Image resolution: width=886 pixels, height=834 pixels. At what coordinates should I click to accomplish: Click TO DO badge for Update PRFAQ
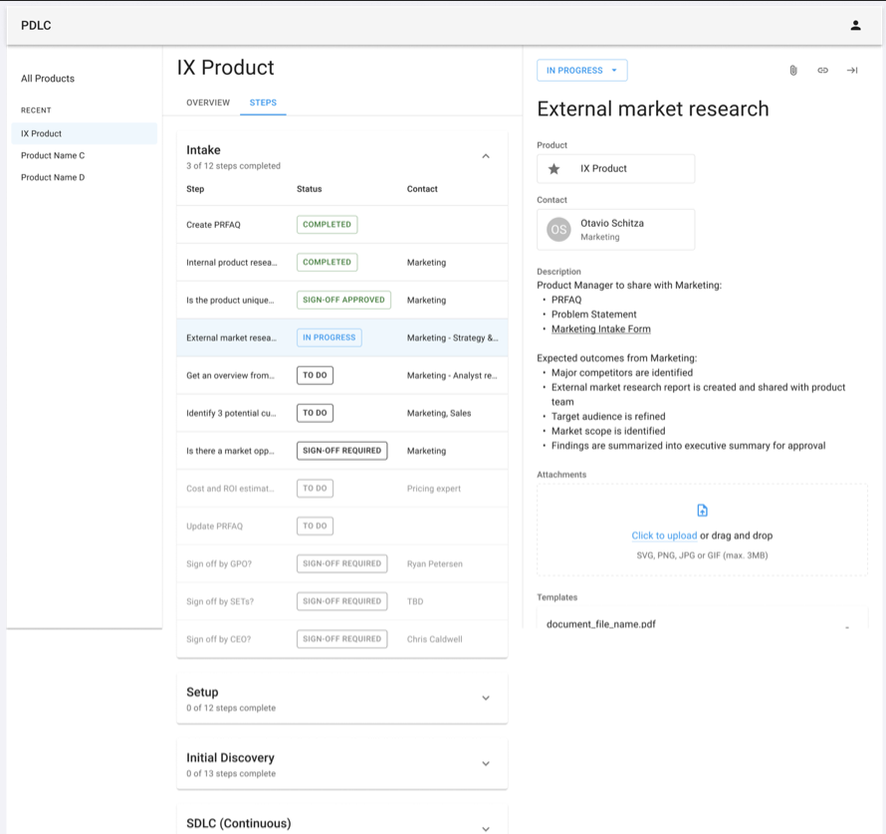click(315, 526)
